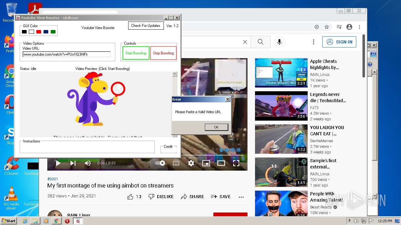Bookmark this page with the Chrome star
Screen dimensions: 401x225
(327, 27)
